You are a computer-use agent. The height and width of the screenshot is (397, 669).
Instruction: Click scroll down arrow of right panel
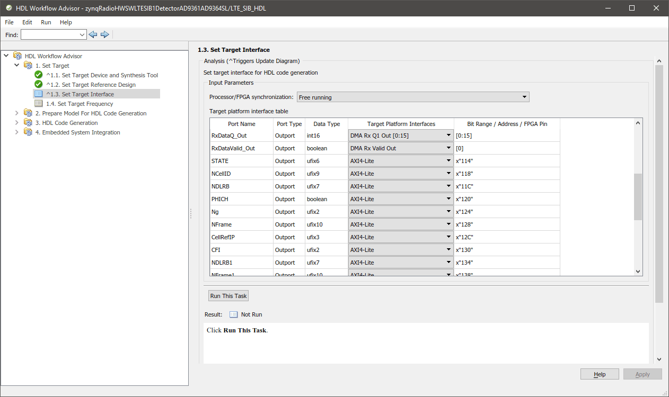[659, 359]
